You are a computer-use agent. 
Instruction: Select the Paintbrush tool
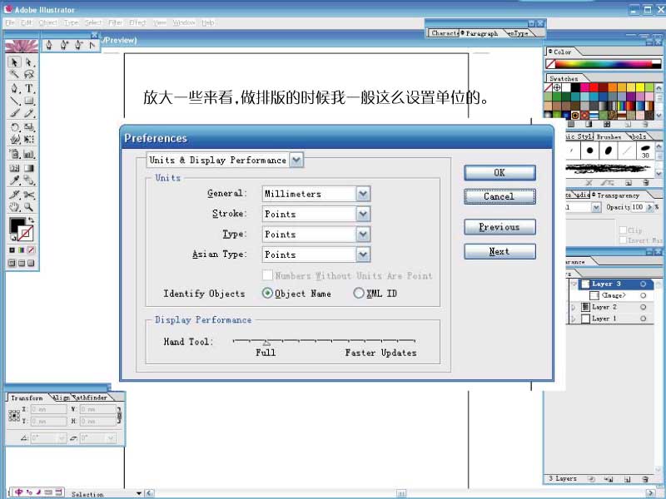click(x=14, y=113)
